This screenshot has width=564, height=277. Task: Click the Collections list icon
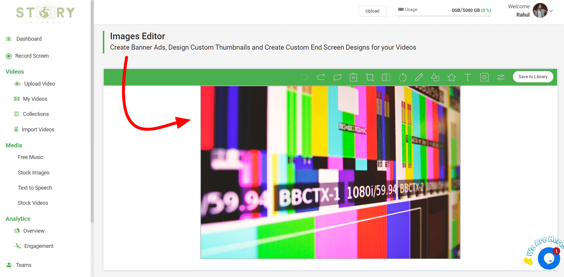[x=17, y=114]
